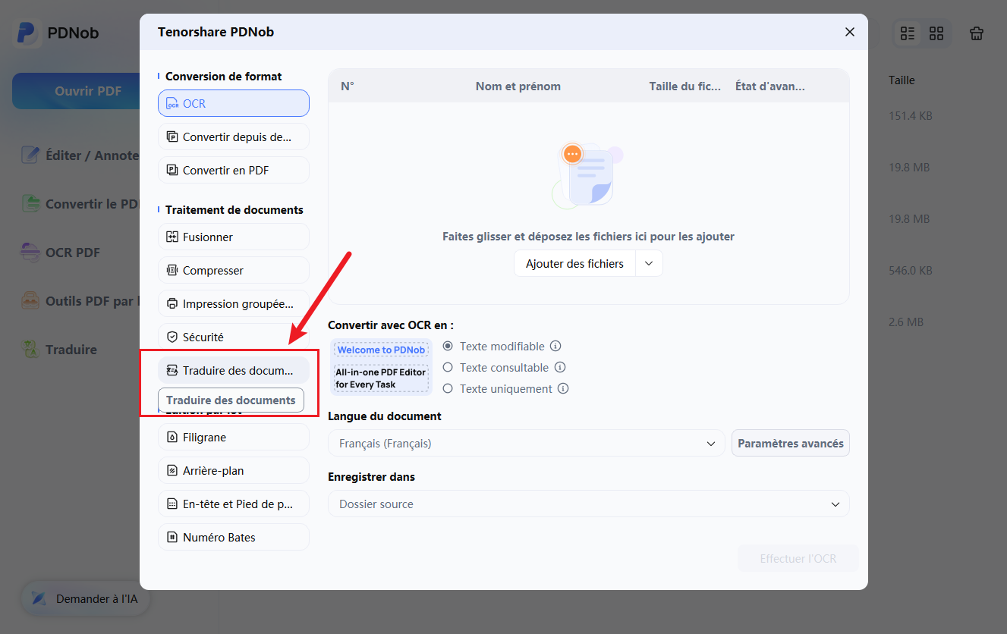Click the Effectuer l'OCR button
The image size is (1007, 634).
pyautogui.click(x=798, y=558)
